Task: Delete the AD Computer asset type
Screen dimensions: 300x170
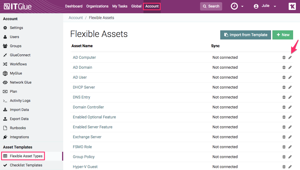Action: tap(284, 57)
